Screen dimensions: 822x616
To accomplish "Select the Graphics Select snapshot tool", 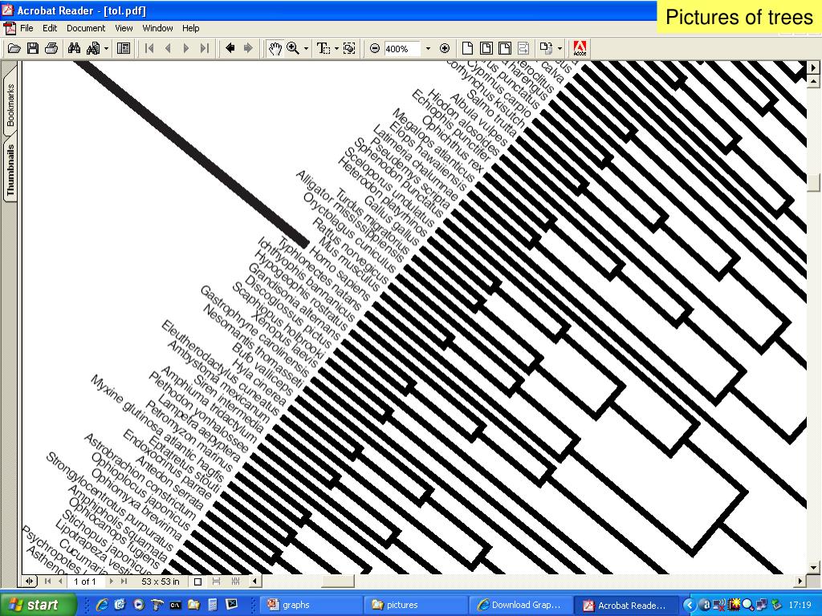I will coord(349,49).
